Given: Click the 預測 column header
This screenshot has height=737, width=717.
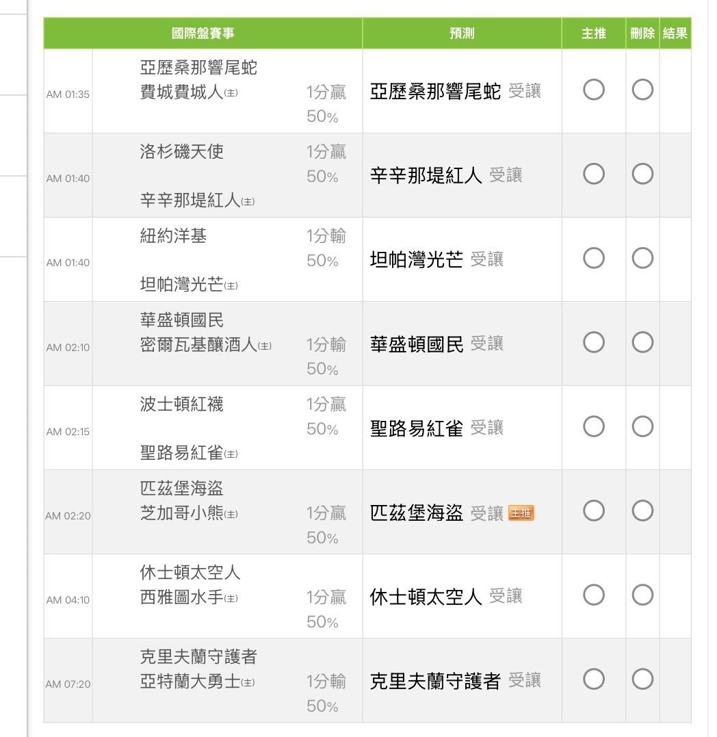Looking at the screenshot, I should point(462,34).
